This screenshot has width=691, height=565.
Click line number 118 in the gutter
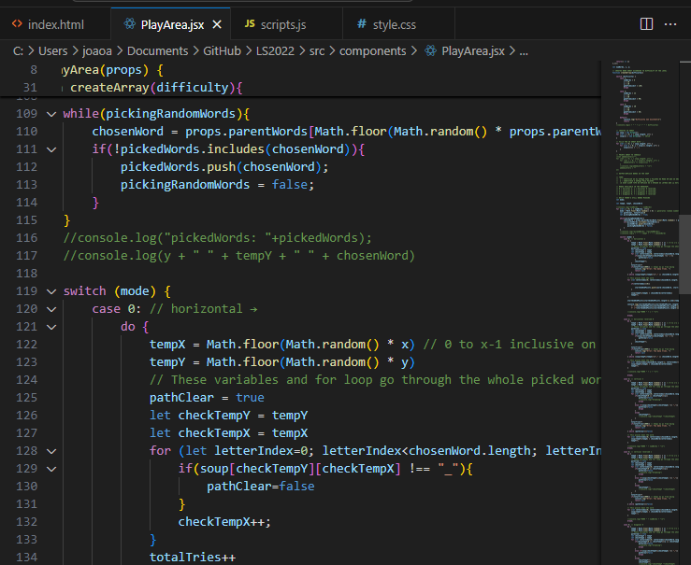point(26,274)
